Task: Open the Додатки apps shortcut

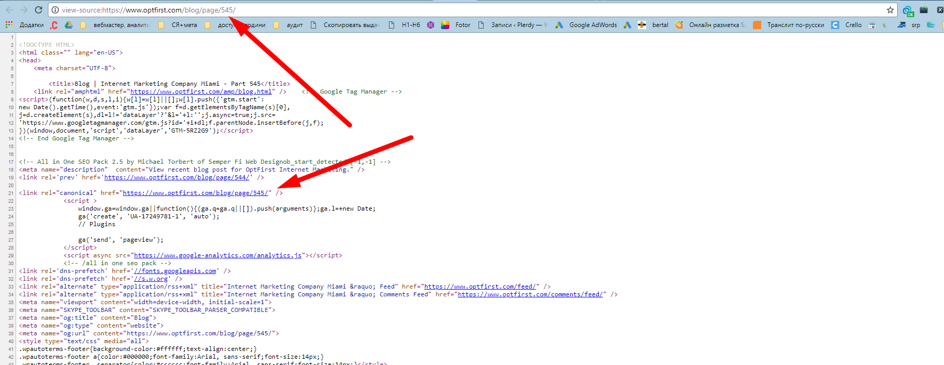Action: tap(25, 25)
